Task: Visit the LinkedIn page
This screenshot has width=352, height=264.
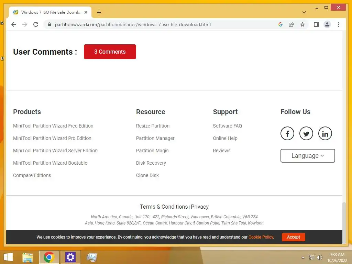Action: pos(325,134)
